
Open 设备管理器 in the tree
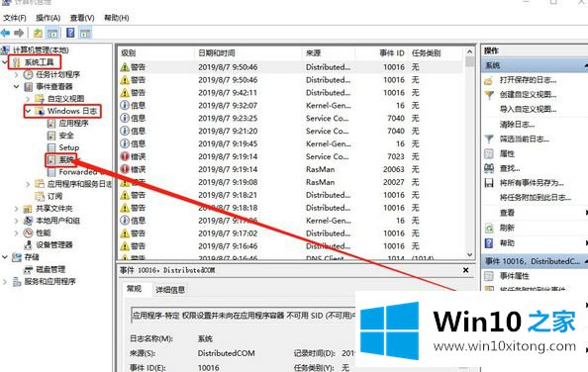coord(54,244)
